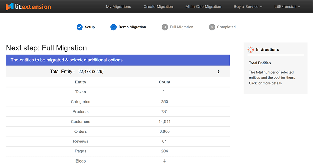Expand Total Entity row chevron arrow

[218, 72]
